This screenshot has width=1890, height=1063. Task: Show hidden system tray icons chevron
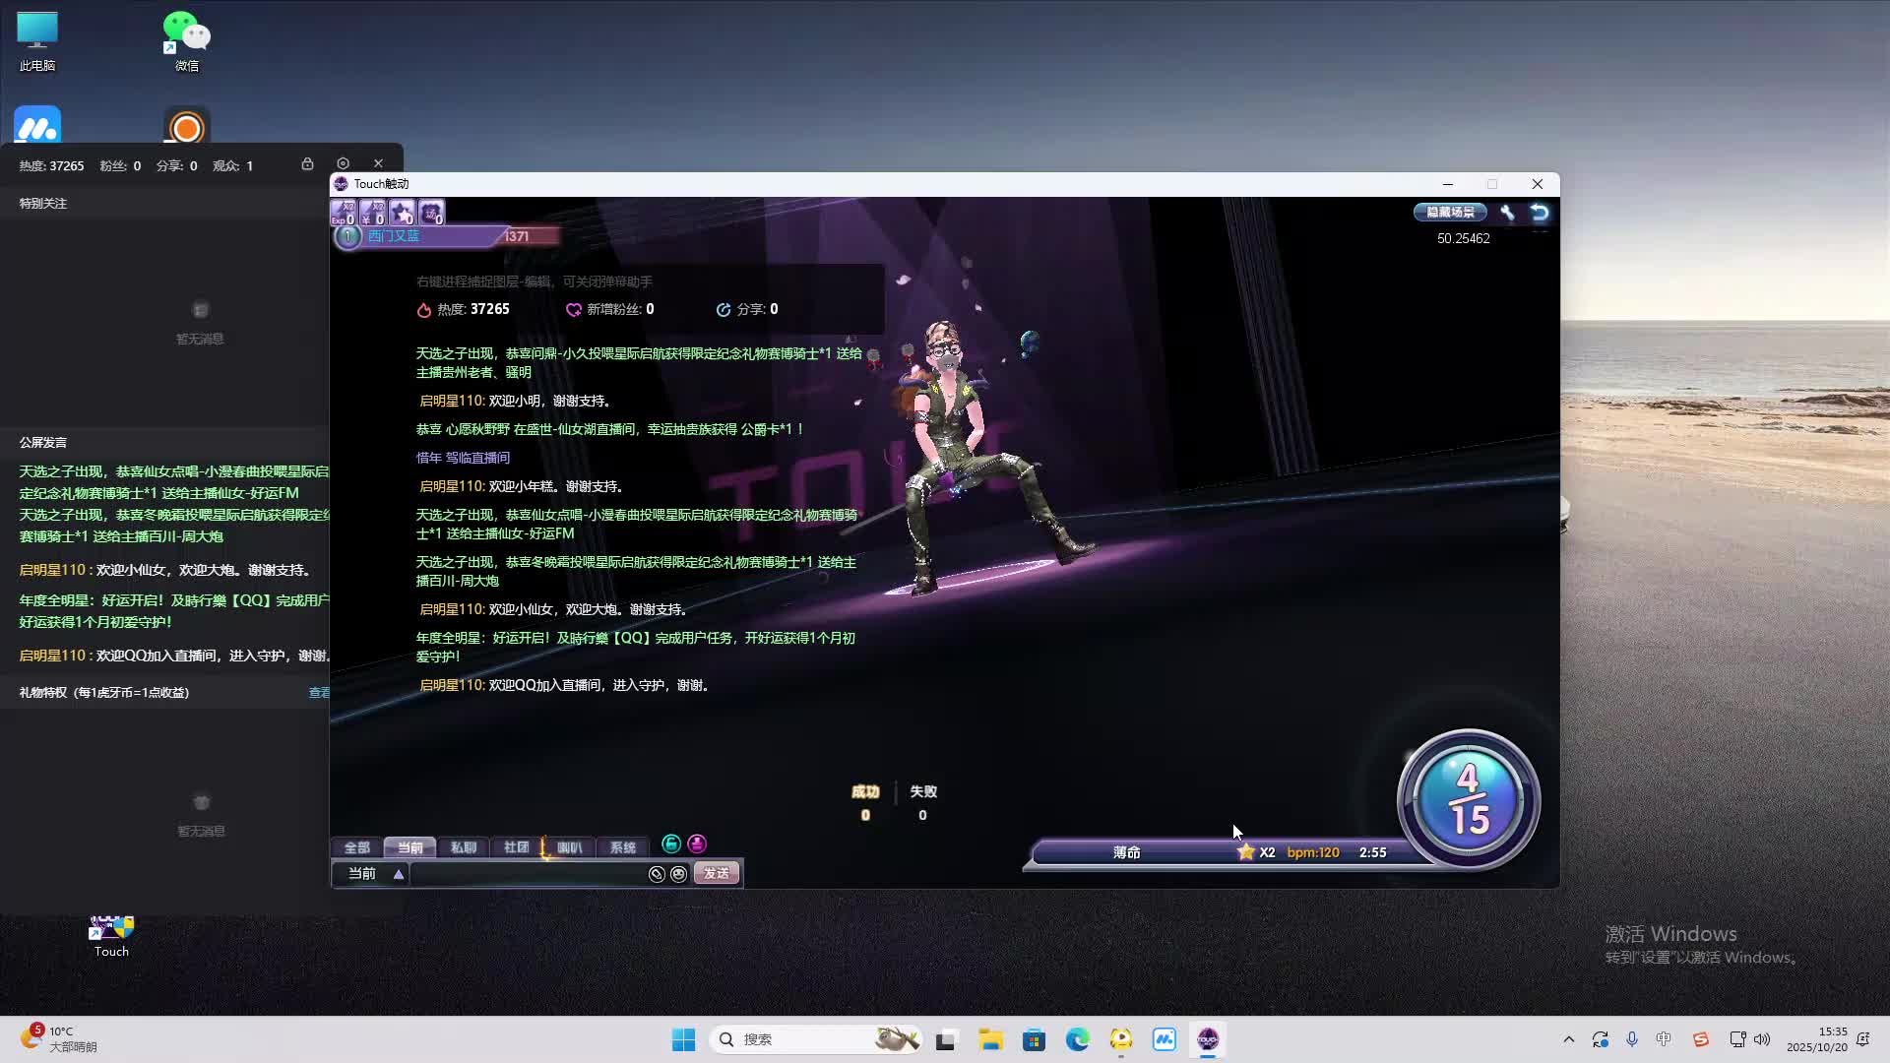[1568, 1039]
